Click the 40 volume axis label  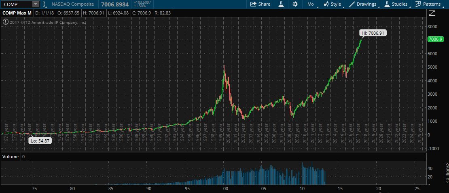pyautogui.click(x=430, y=168)
